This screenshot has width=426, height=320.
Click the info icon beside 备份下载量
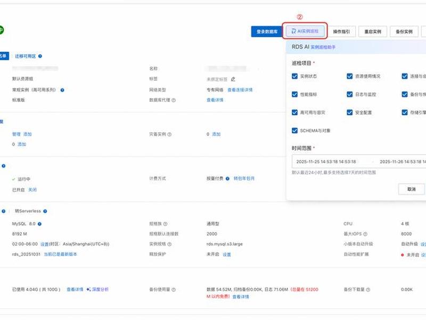(368, 290)
